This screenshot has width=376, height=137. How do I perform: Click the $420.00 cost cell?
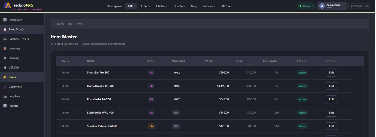[251, 73]
